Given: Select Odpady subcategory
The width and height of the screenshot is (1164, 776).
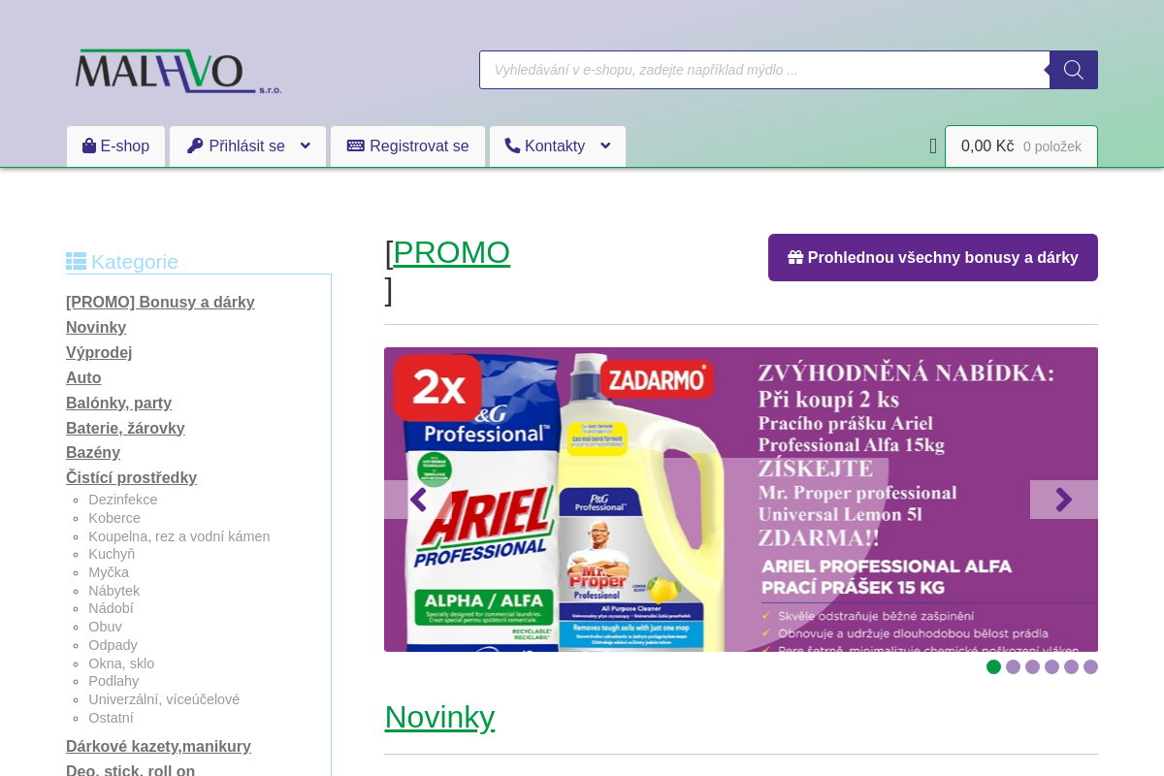Looking at the screenshot, I should (x=113, y=645).
